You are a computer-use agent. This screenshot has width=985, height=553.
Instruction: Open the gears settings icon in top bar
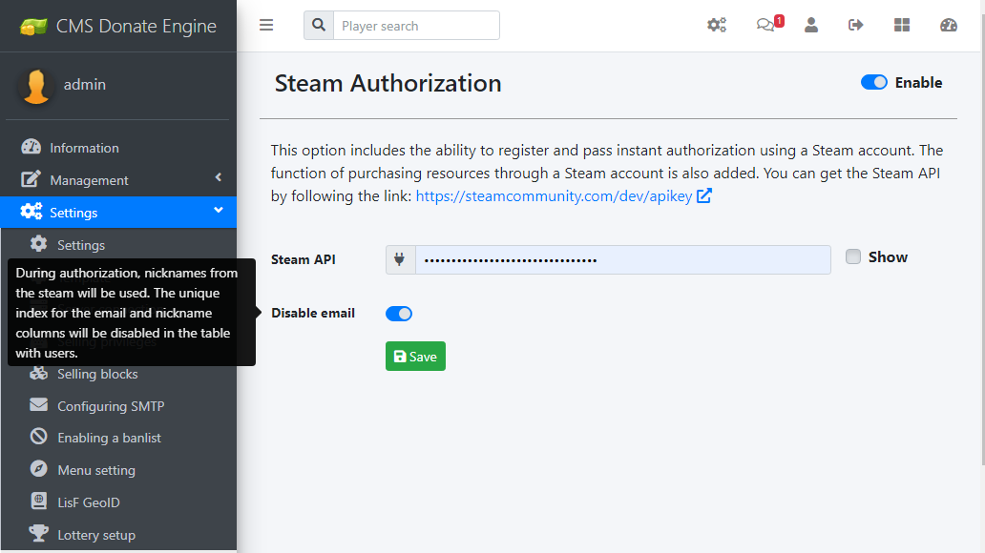(717, 26)
